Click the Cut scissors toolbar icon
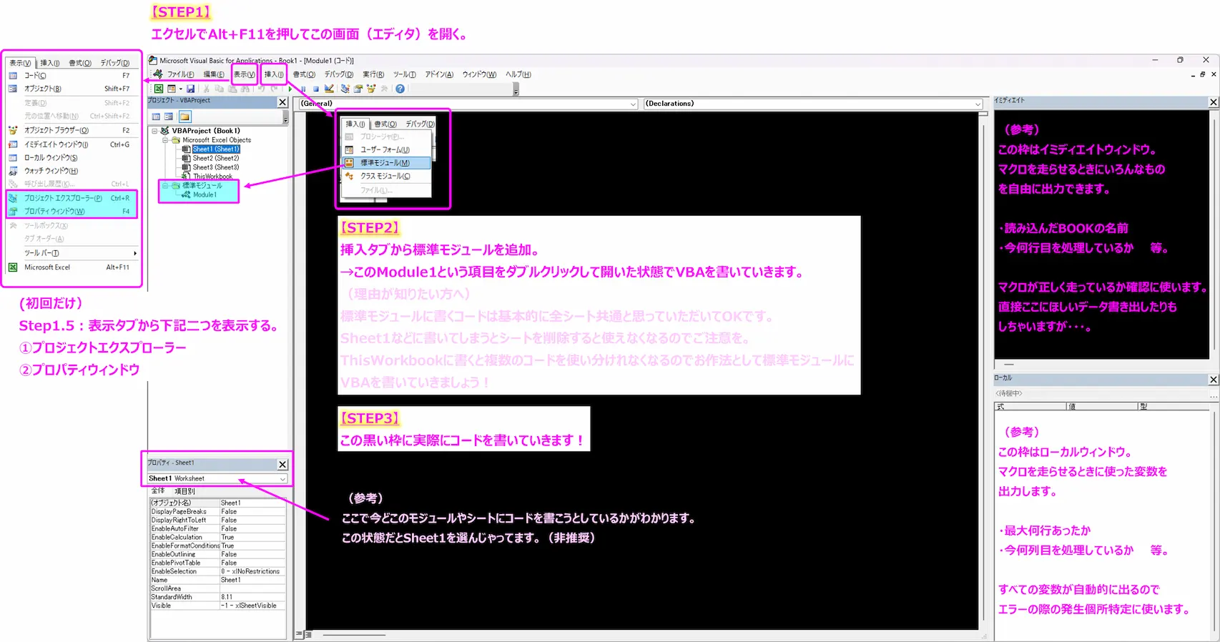The width and height of the screenshot is (1220, 642). coord(206,89)
